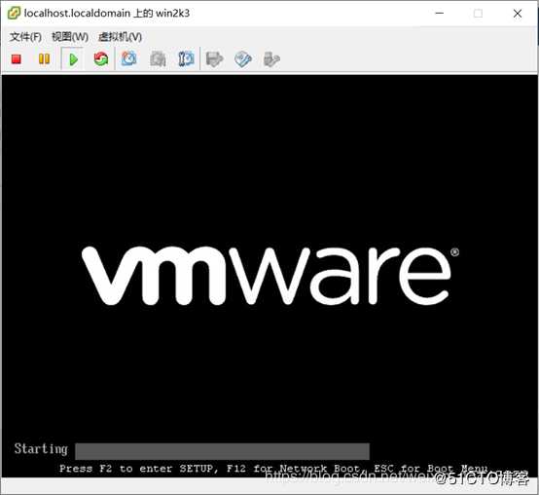
Task: Open the 虚拟机(V) menu
Action: [120, 36]
